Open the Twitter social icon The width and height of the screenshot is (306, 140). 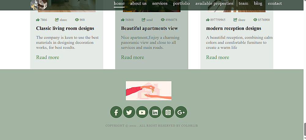(129, 112)
